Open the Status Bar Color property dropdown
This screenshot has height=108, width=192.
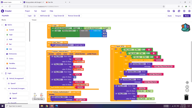[69, 31]
